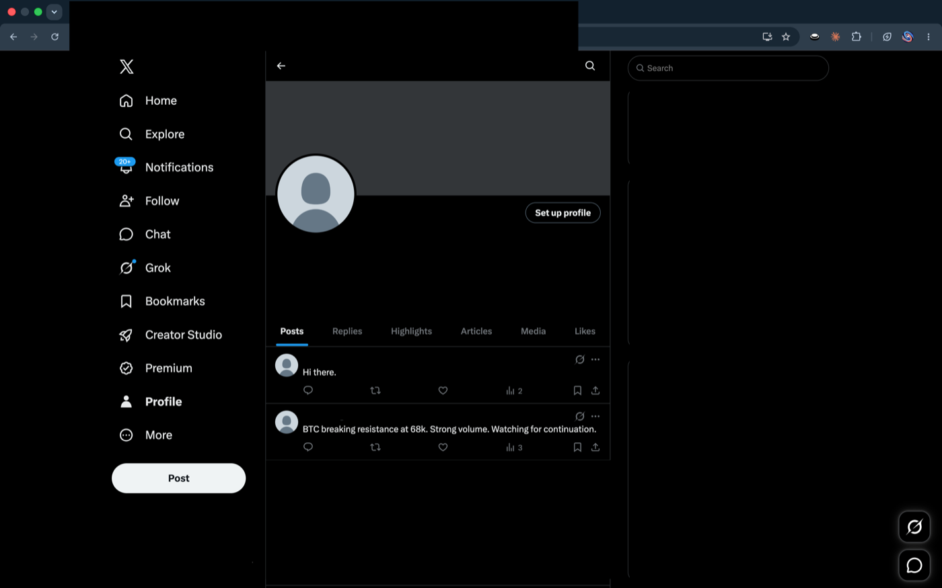Expand the tab search chevron
Image resolution: width=942 pixels, height=588 pixels.
point(55,11)
